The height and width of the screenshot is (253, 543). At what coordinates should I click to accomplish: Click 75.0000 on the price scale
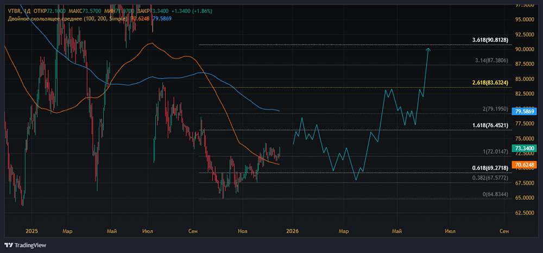[x=525, y=138]
